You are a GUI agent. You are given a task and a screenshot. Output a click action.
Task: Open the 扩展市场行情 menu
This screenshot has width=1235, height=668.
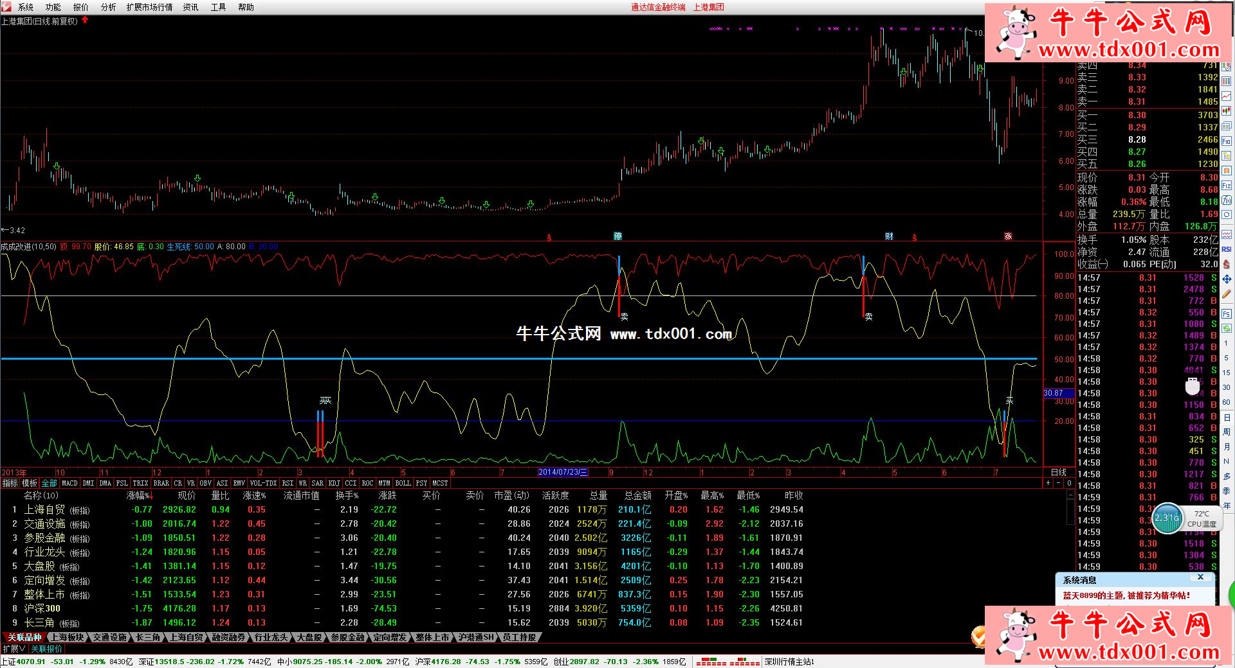click(x=150, y=7)
